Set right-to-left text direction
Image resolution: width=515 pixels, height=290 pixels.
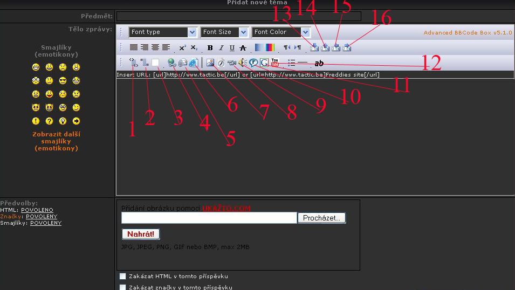tap(287, 47)
